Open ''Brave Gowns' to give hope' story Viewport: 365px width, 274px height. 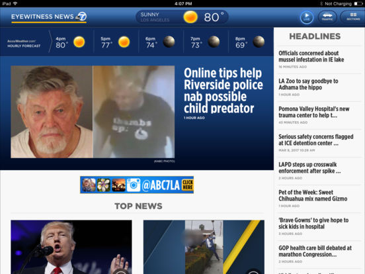tap(313, 223)
